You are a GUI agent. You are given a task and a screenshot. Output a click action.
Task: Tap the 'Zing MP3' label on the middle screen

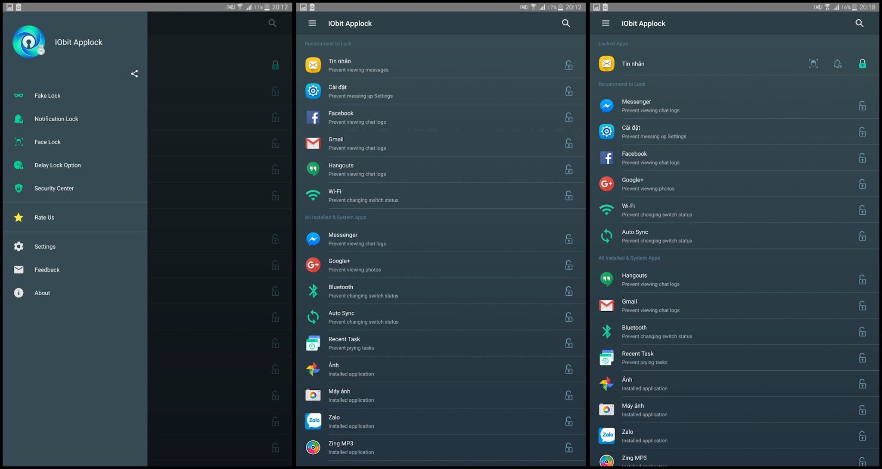(x=341, y=444)
